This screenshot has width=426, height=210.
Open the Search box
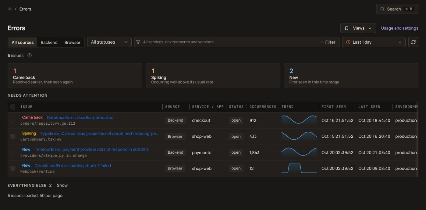(x=397, y=9)
